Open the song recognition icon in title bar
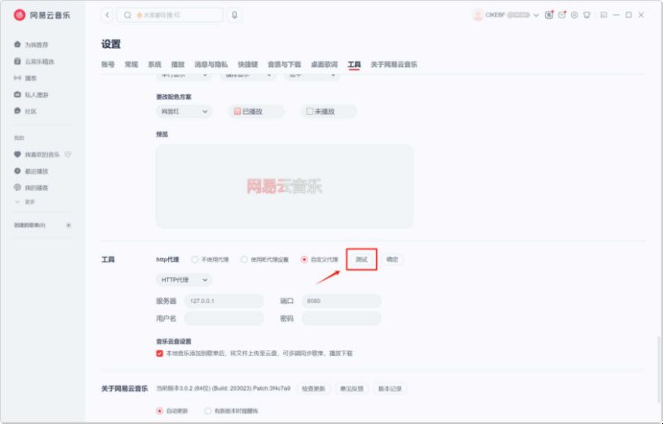 (549, 15)
